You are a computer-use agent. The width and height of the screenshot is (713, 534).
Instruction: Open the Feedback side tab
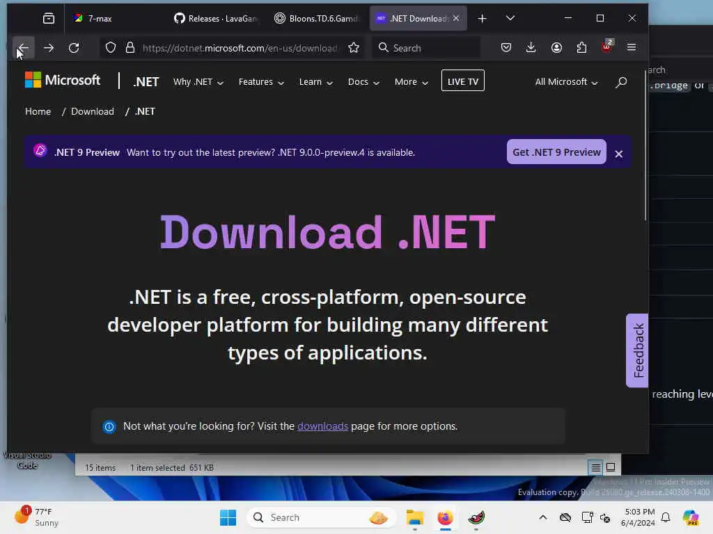point(638,350)
